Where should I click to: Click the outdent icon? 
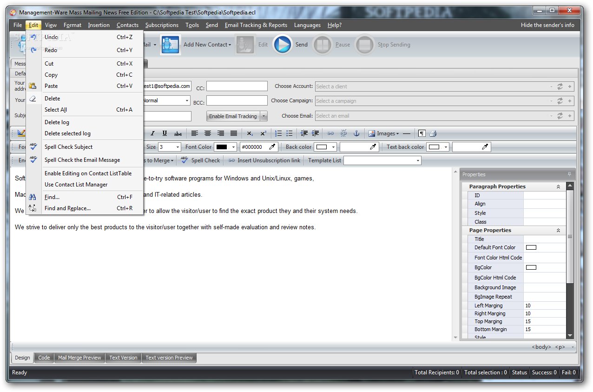tap(304, 133)
